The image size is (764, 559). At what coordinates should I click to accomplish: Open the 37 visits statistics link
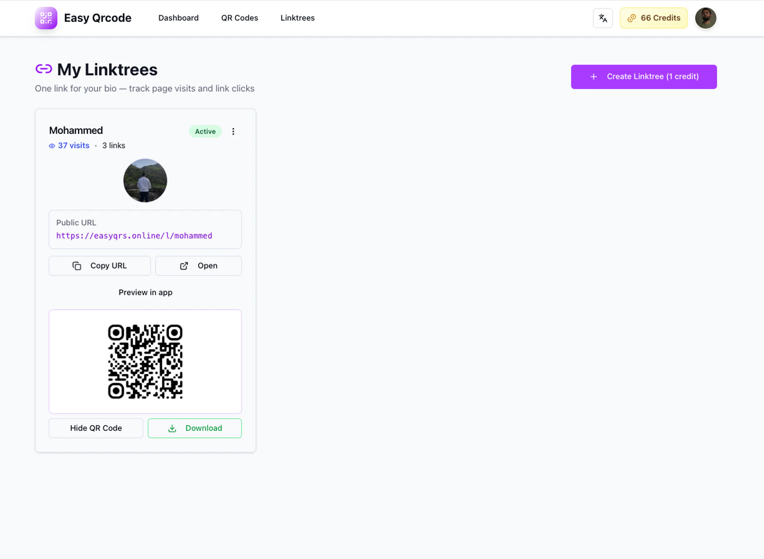pyautogui.click(x=74, y=146)
